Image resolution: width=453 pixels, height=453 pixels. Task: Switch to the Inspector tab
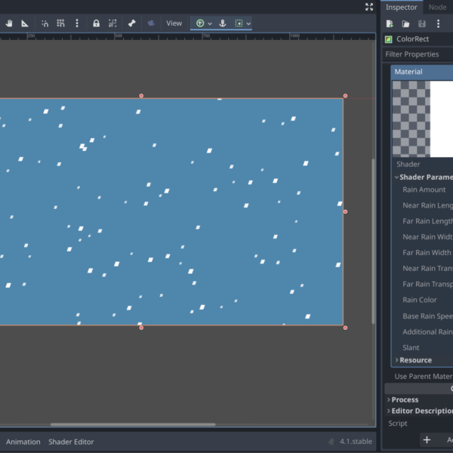402,8
